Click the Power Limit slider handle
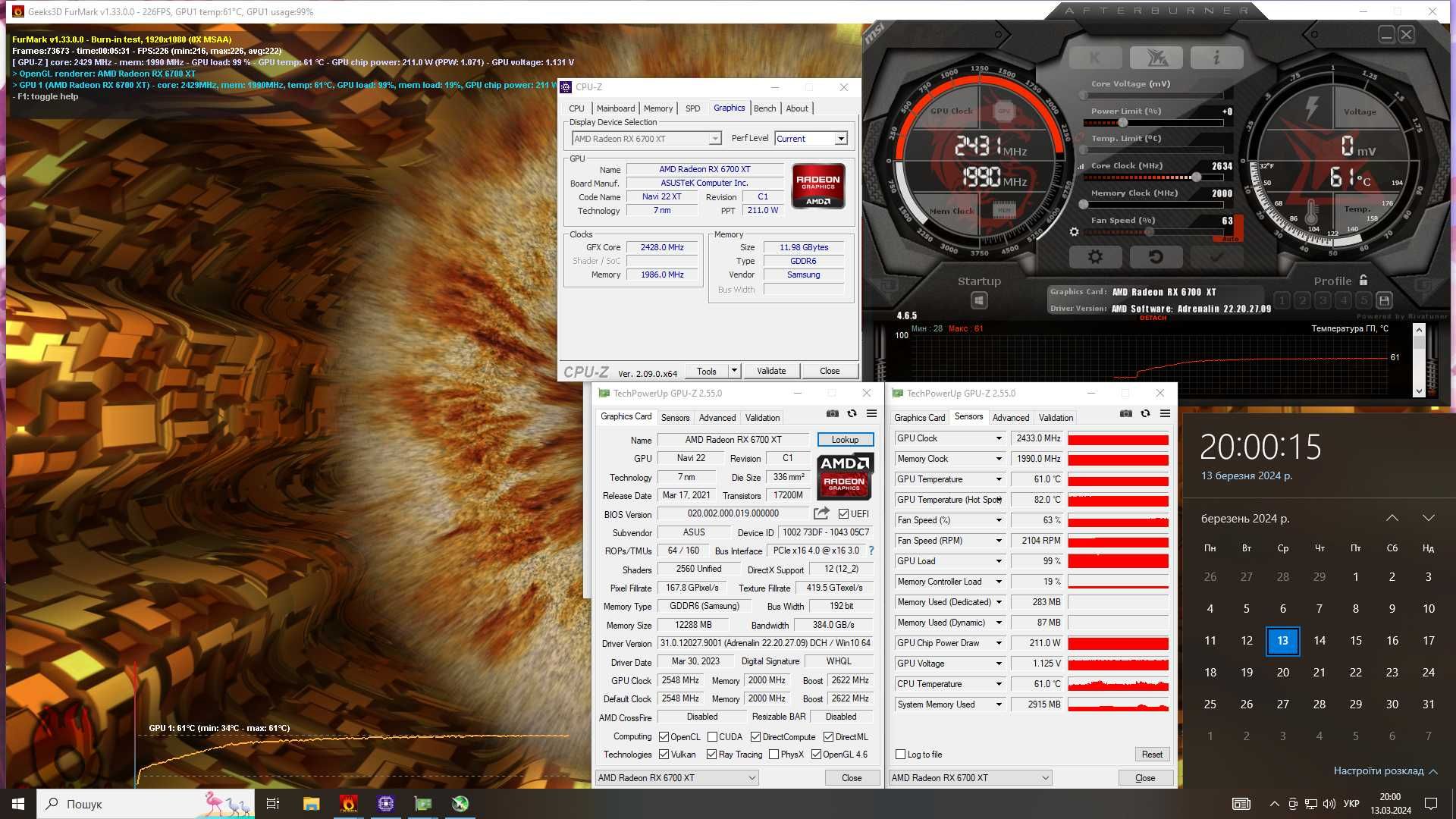This screenshot has width=1456, height=819. coord(1122,123)
